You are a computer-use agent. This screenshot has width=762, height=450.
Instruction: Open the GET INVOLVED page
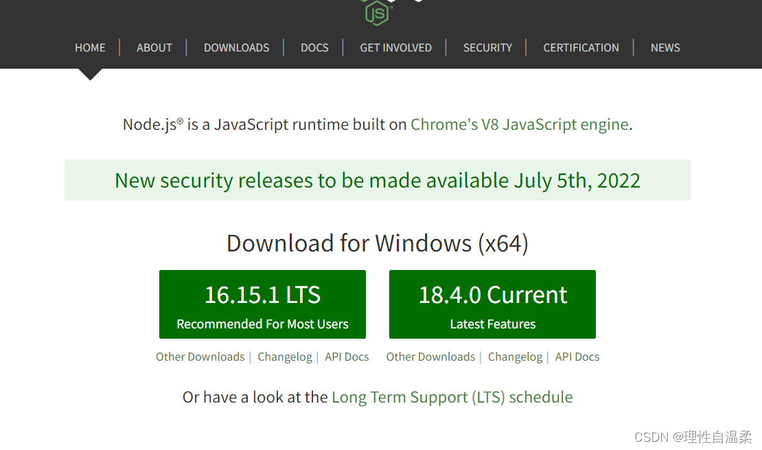tap(395, 47)
